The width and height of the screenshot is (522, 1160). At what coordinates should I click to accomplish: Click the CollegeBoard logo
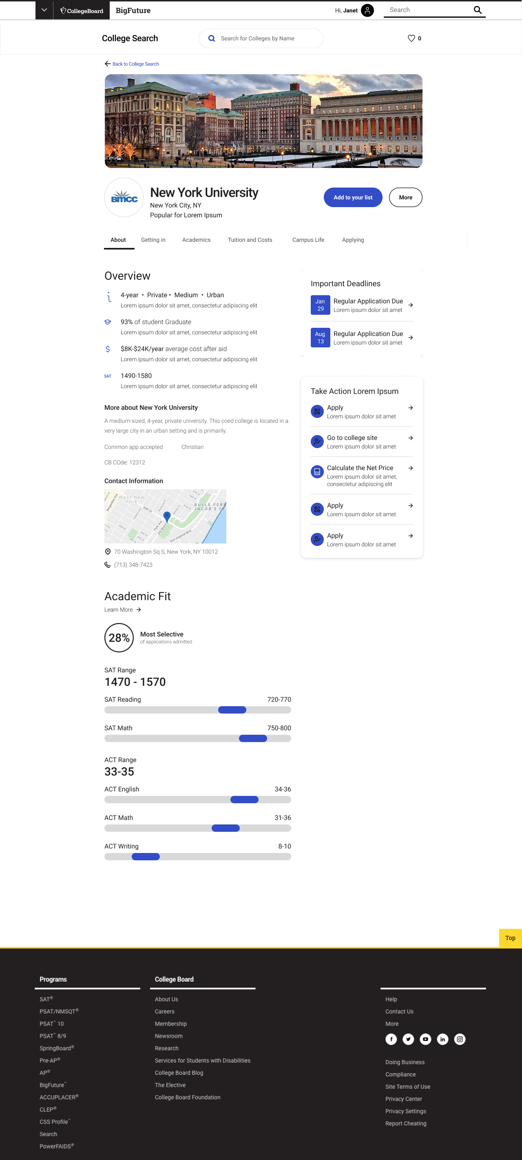click(82, 10)
